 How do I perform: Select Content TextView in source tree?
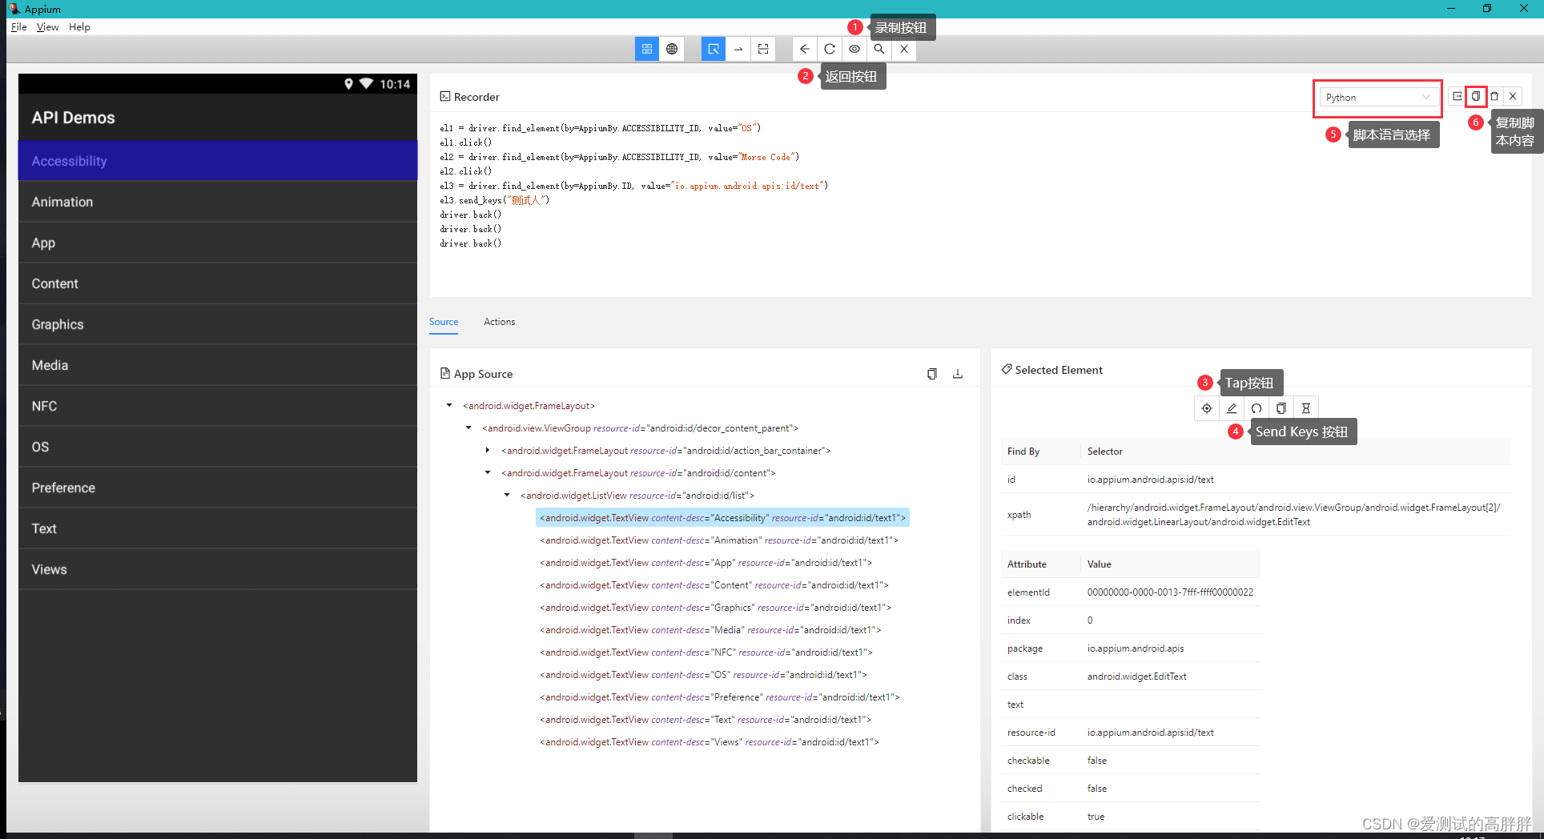point(714,585)
